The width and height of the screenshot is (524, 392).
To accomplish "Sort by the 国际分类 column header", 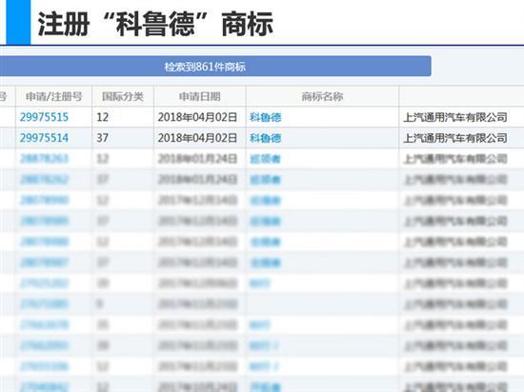I will pyautogui.click(x=123, y=96).
